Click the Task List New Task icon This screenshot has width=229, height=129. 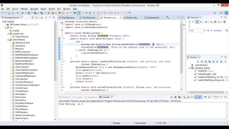point(190,22)
